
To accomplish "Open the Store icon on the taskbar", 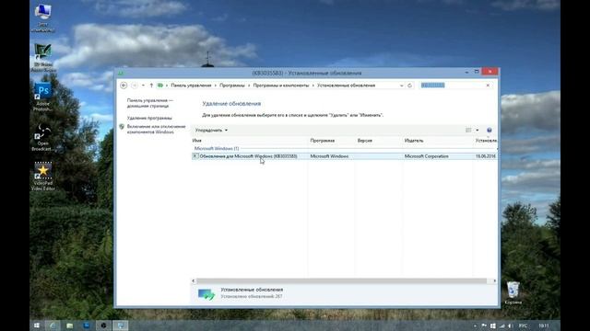I will pyautogui.click(x=87, y=325).
